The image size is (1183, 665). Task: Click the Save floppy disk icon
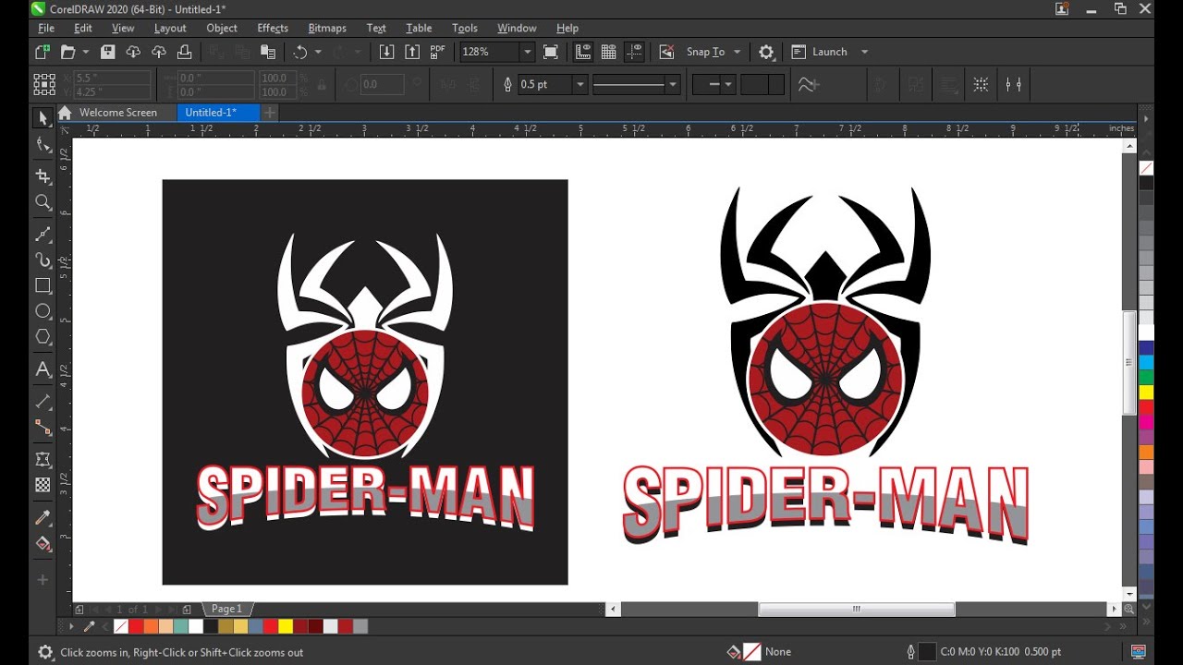coord(107,52)
